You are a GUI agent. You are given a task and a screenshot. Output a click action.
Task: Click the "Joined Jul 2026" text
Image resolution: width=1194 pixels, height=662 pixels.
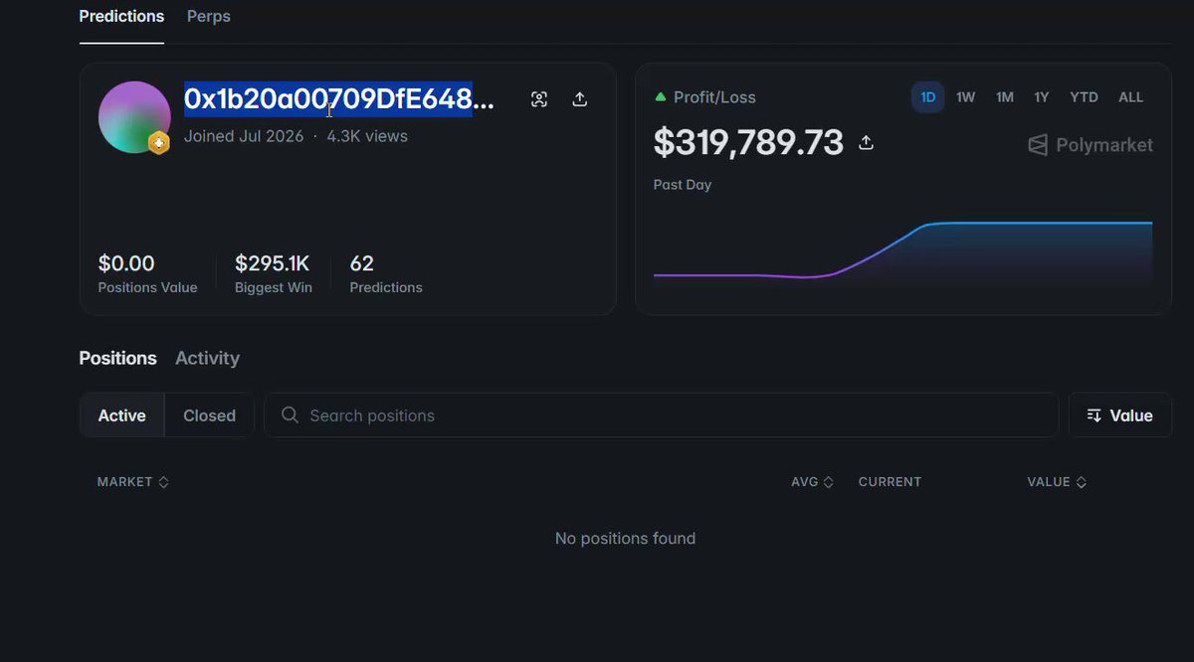pos(244,136)
